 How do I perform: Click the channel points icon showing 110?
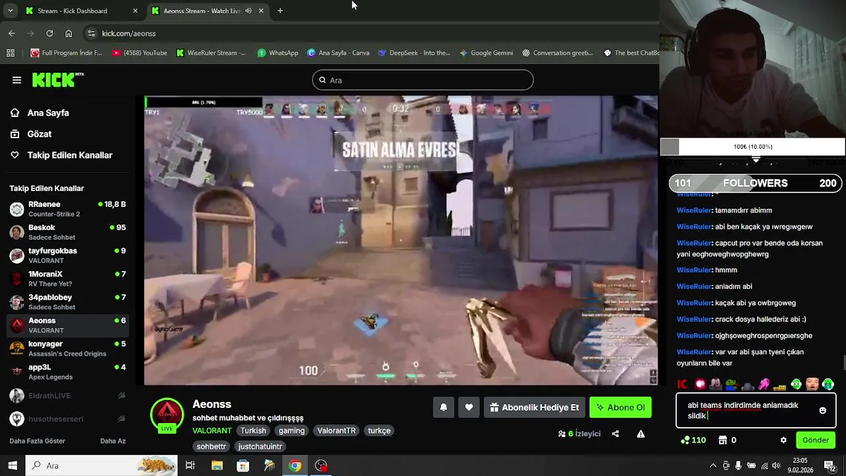click(x=693, y=440)
